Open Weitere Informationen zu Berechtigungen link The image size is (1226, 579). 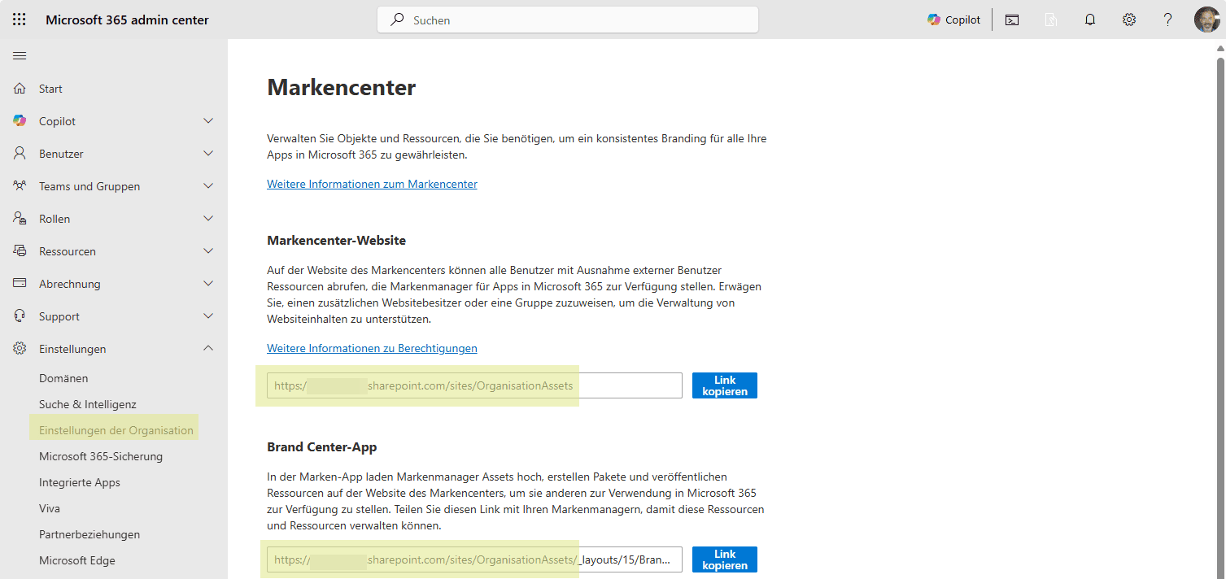pos(372,348)
